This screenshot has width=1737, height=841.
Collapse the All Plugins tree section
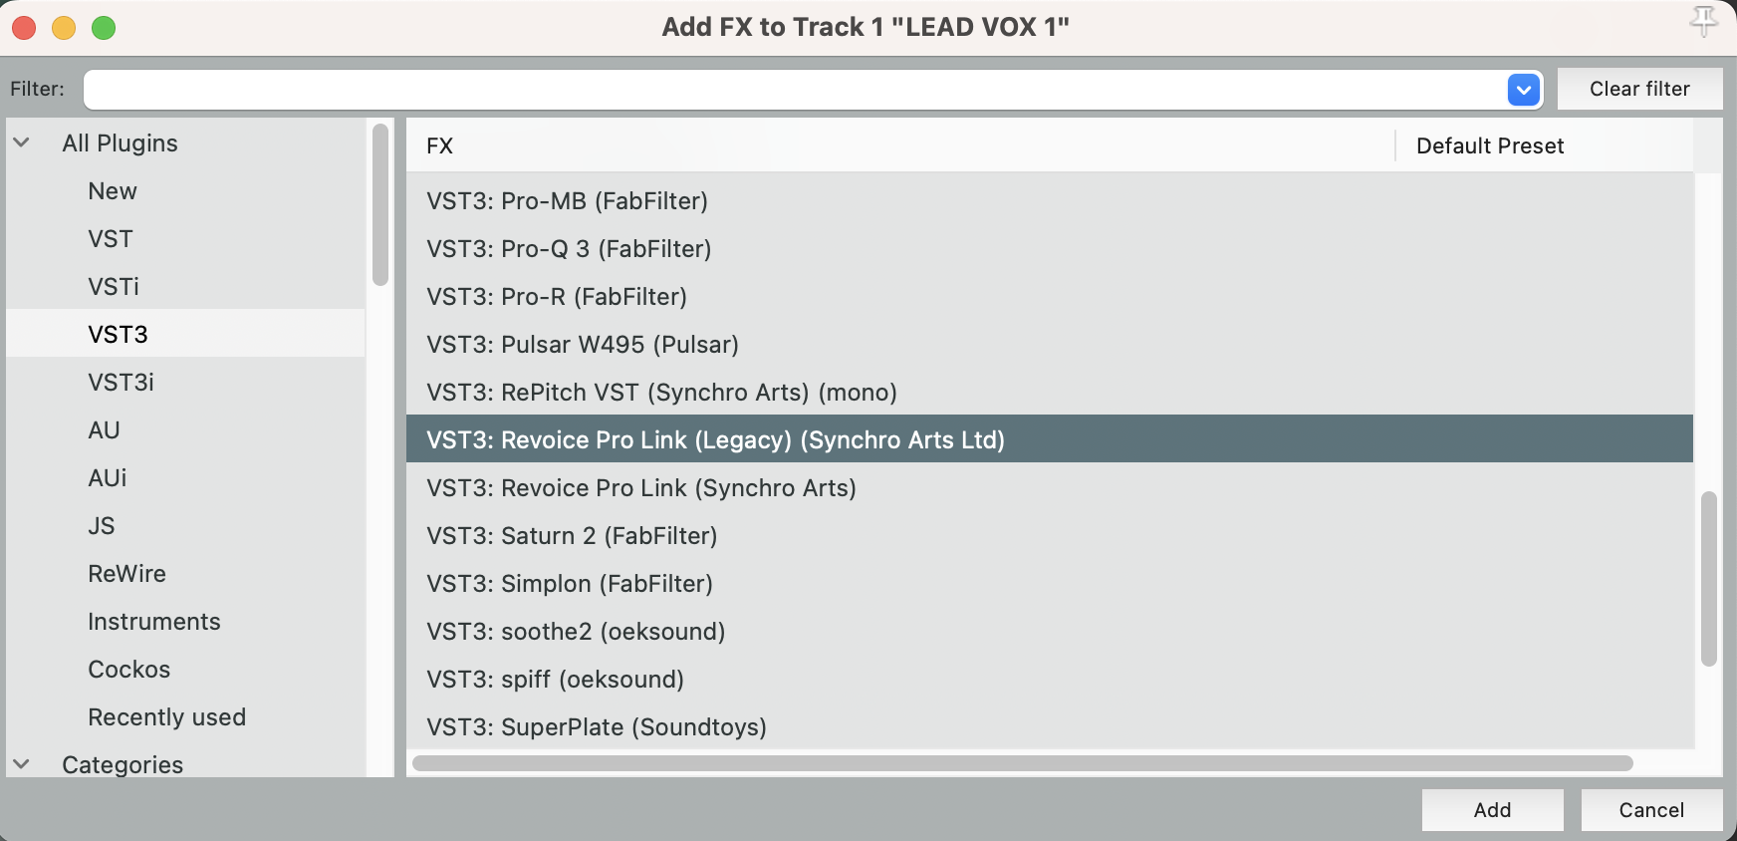point(22,143)
